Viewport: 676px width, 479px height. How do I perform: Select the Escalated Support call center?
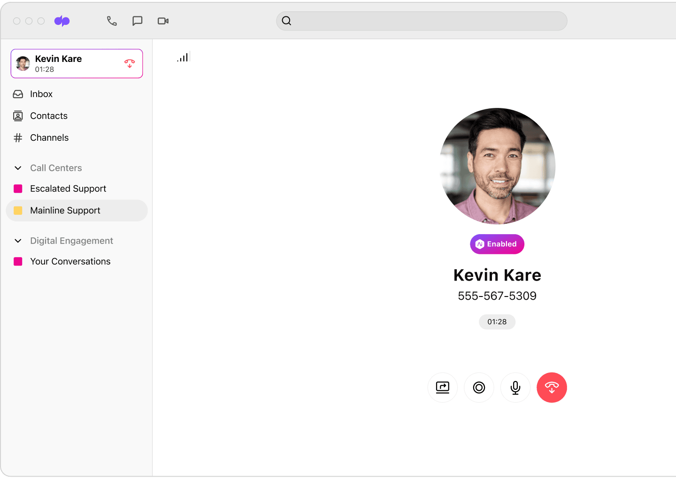[68, 189]
